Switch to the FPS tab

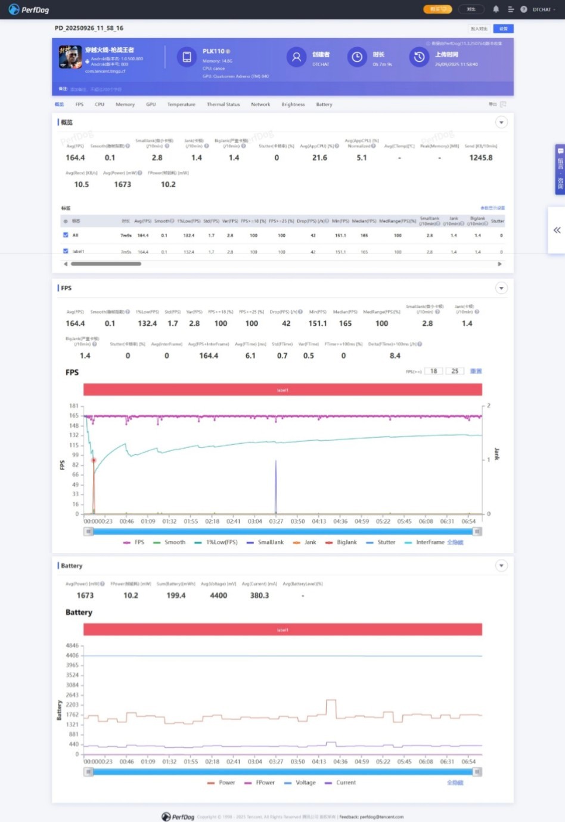[79, 104]
